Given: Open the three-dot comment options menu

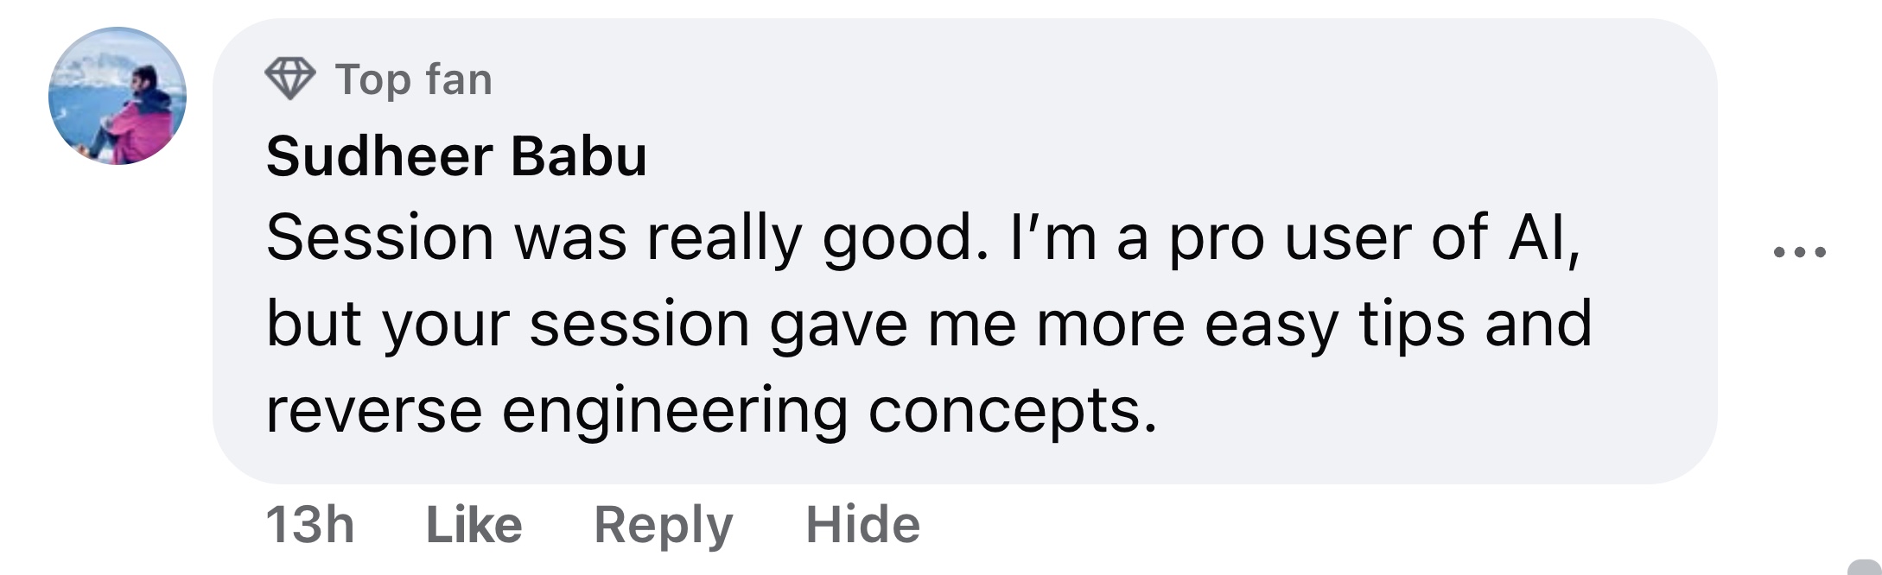Looking at the screenshot, I should coord(1799,252).
